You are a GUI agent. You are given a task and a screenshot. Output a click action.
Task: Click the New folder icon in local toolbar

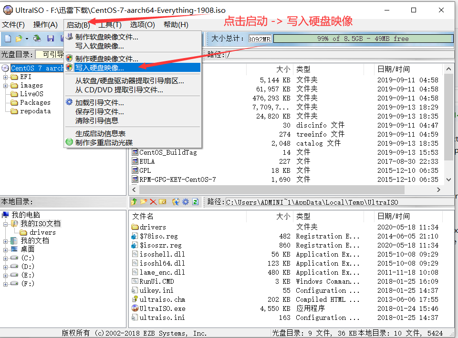144,202
